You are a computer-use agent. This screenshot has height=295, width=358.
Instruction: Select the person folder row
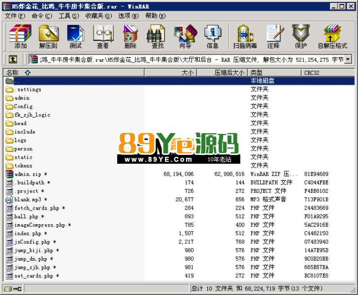[179, 148]
